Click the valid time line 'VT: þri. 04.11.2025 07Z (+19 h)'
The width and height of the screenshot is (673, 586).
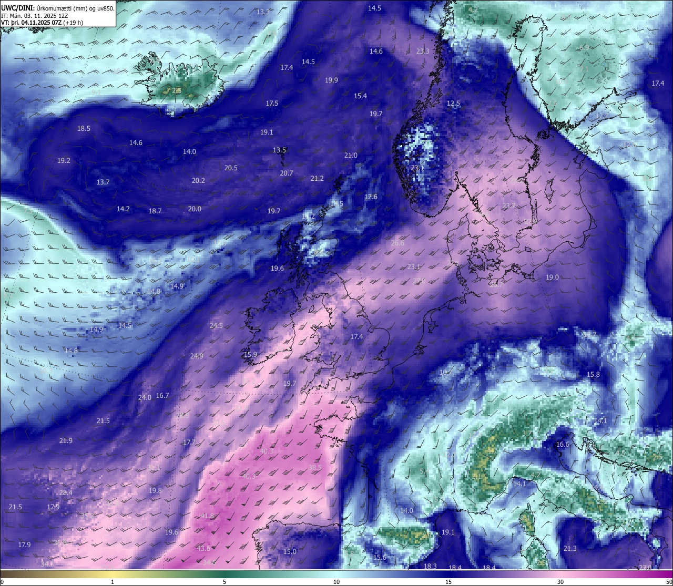pyautogui.click(x=42, y=23)
